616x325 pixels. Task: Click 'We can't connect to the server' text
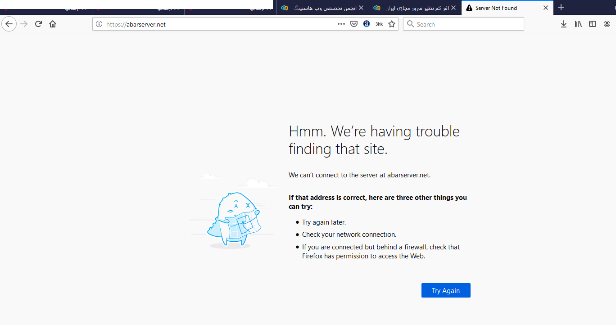360,175
